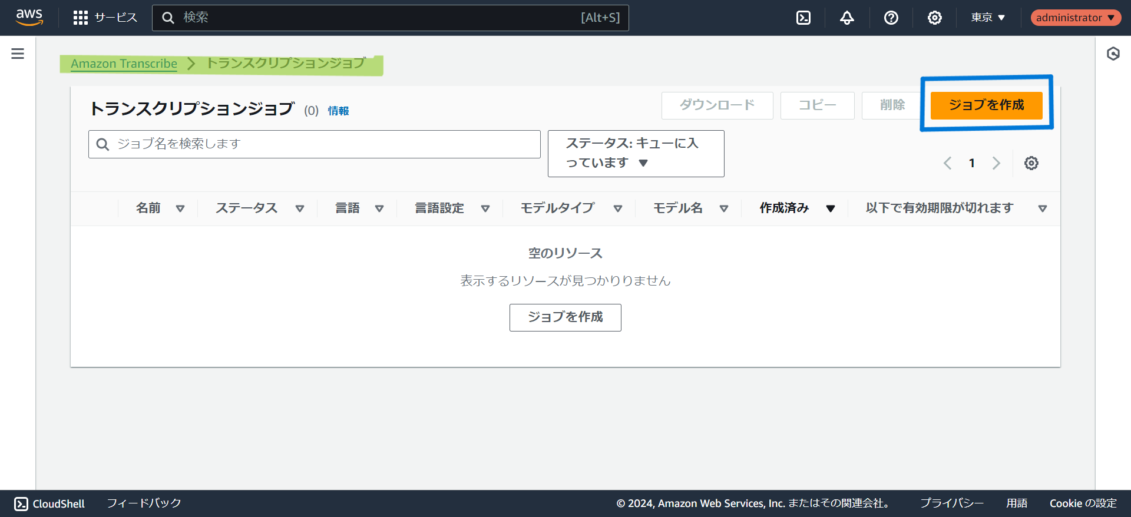Click the orange ジョブを作成 button

pyautogui.click(x=986, y=105)
